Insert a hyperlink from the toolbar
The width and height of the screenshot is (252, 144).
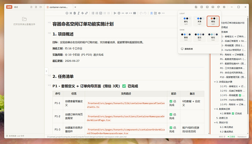(87, 13)
